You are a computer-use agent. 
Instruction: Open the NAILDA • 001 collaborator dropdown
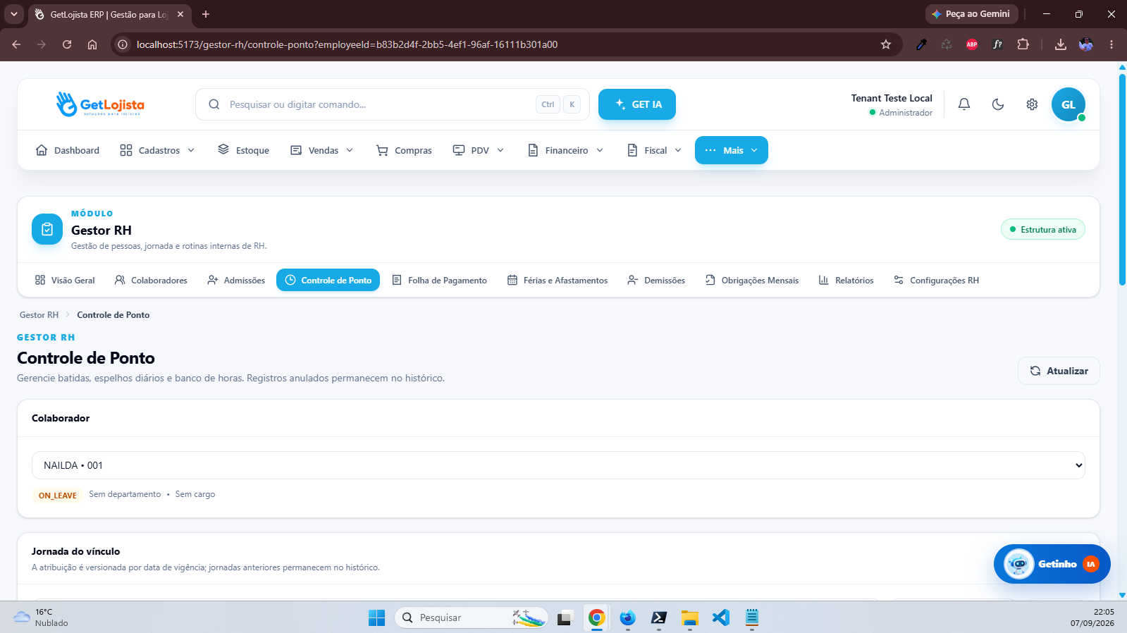[x=558, y=465]
